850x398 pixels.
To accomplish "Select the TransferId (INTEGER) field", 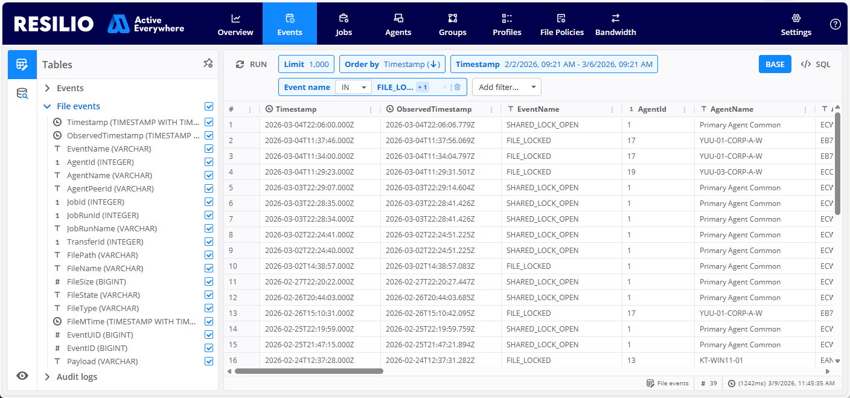I will (x=105, y=242).
